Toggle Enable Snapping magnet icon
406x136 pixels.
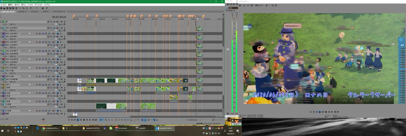(x=142, y=120)
